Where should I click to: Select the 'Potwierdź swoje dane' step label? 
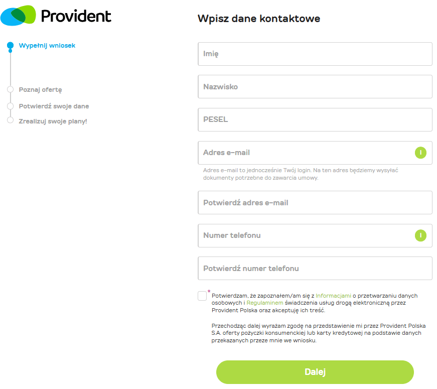pyautogui.click(x=54, y=106)
